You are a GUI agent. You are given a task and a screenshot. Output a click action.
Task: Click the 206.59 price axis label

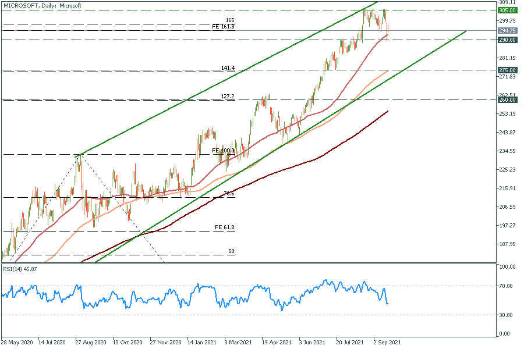tap(507, 206)
